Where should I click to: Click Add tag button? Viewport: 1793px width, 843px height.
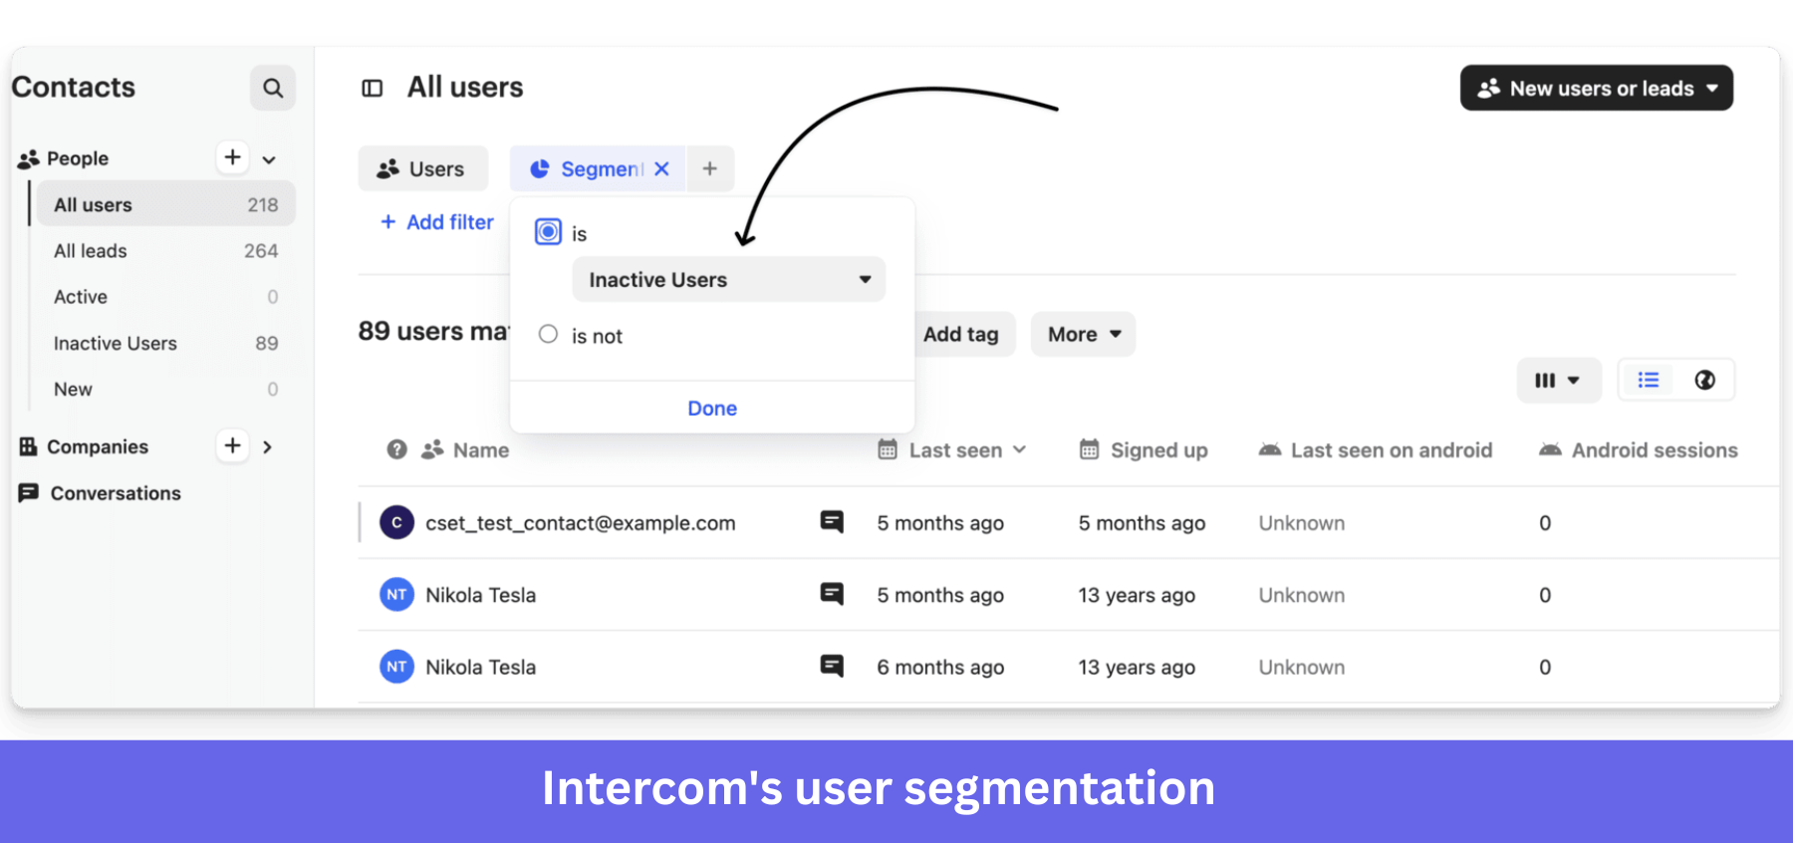[x=961, y=335]
